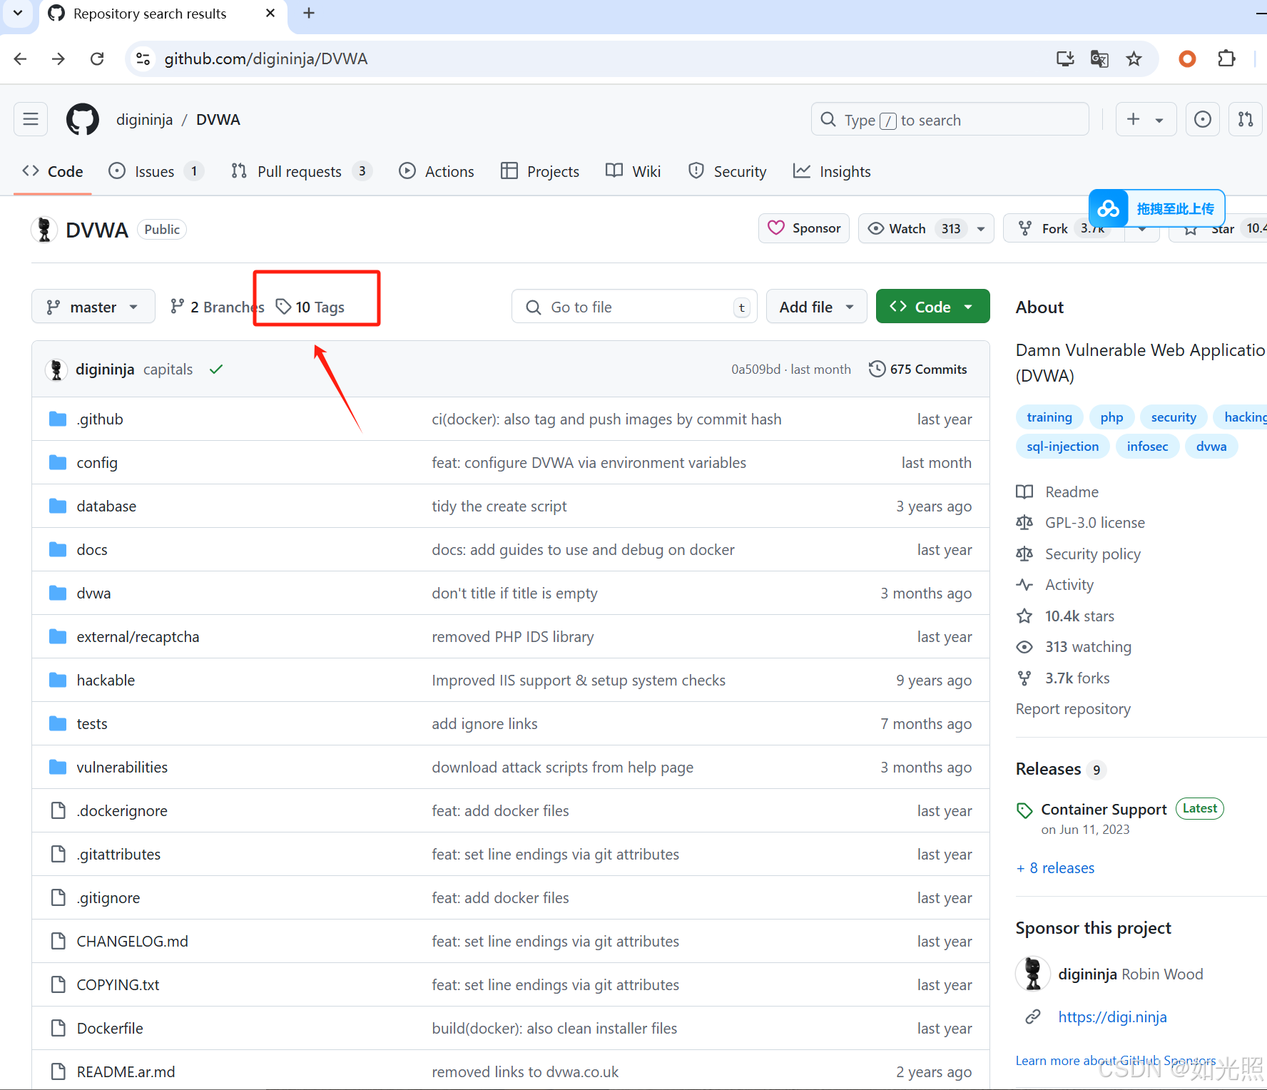
Task: Click the green commit status checkmark
Action: coord(216,370)
